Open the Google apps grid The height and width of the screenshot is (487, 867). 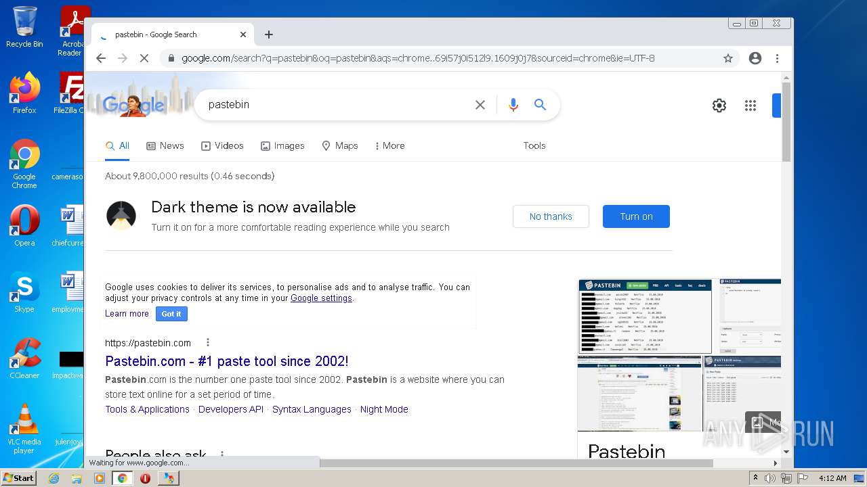click(x=750, y=106)
